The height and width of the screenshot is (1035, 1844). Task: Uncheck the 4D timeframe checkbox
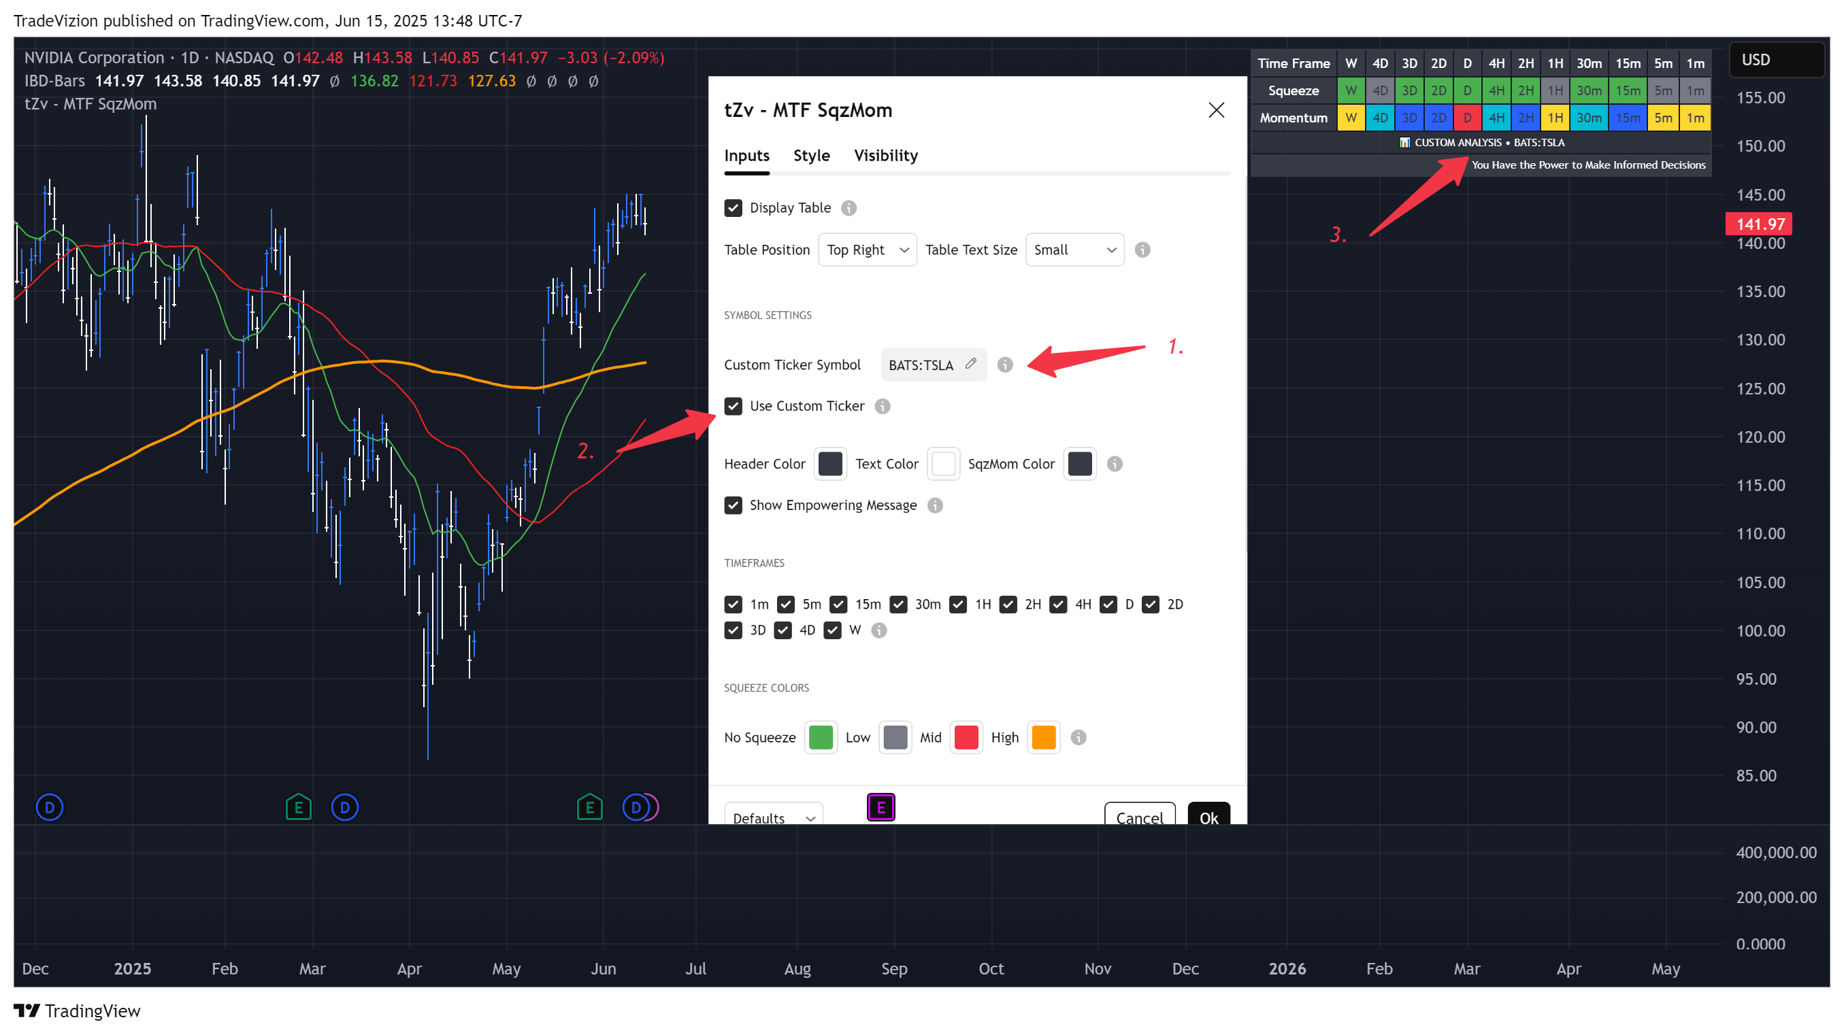click(783, 630)
